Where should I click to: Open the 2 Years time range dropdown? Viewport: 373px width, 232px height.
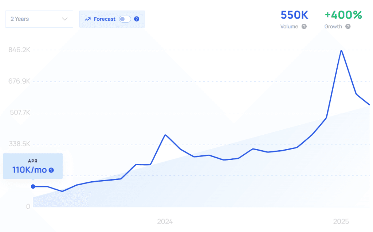tap(39, 19)
